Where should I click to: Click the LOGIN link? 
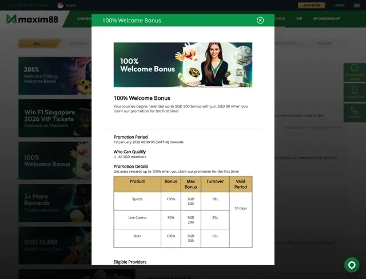(339, 5)
